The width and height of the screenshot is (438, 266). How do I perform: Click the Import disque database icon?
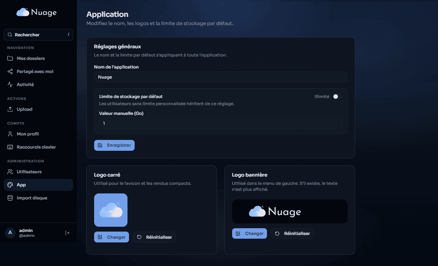10,198
